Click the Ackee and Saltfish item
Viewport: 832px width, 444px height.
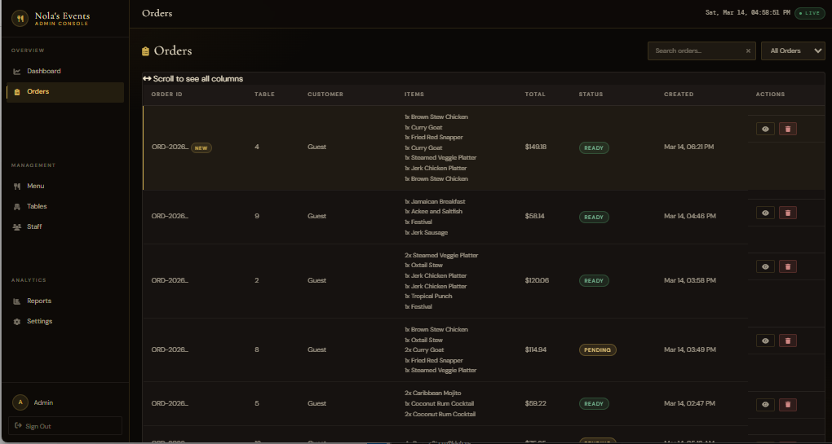pyautogui.click(x=433, y=211)
